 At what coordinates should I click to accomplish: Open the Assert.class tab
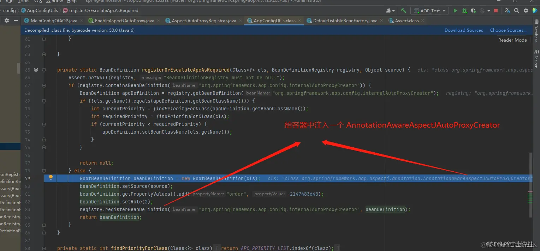[407, 21]
